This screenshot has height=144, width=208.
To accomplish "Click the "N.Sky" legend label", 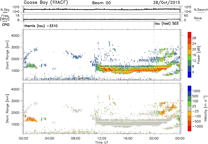I will pyautogui.click(x=5, y=10).
